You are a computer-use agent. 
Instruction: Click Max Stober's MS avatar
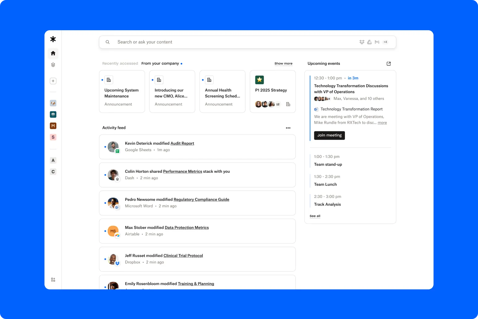coord(113,231)
